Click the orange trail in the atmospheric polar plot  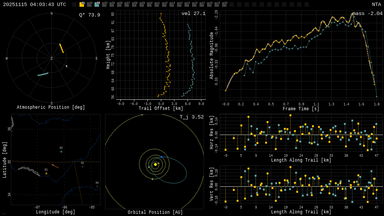click(x=61, y=48)
